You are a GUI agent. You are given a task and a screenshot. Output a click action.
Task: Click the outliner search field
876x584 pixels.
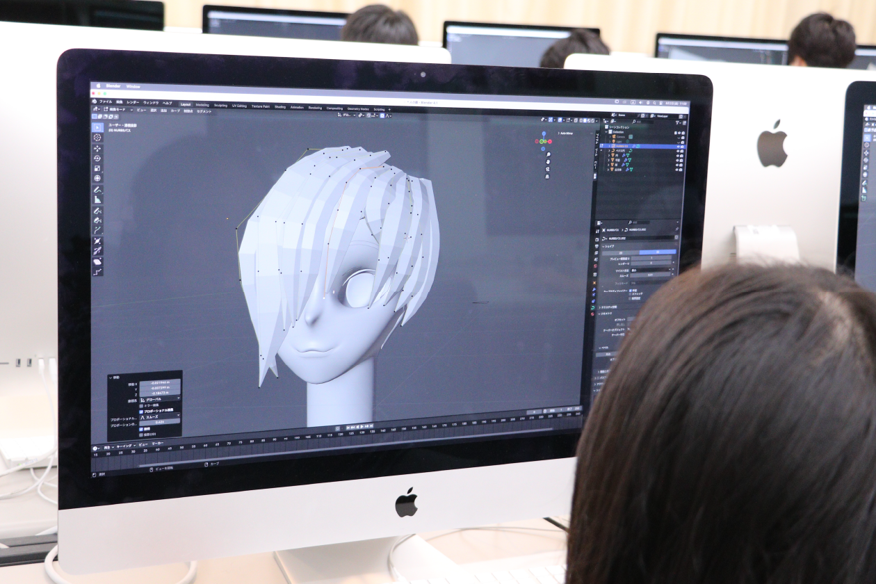(x=644, y=122)
